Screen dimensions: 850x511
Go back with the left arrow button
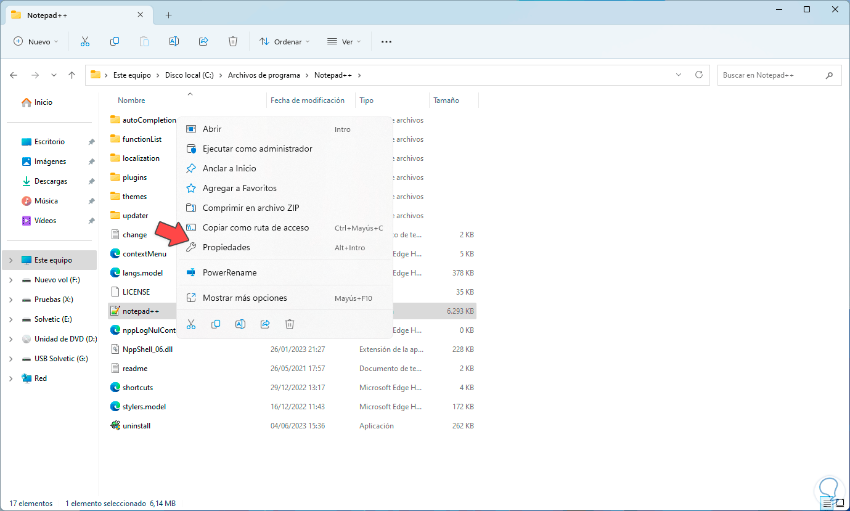coord(14,75)
